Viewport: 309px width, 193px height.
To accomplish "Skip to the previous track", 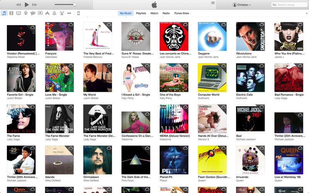I will 18,5.
